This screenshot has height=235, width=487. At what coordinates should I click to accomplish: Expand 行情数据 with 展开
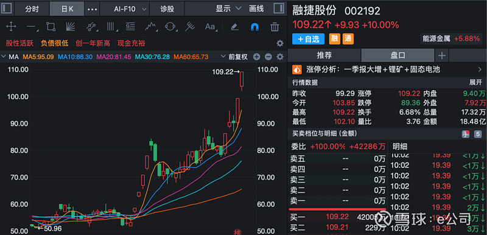475,83
